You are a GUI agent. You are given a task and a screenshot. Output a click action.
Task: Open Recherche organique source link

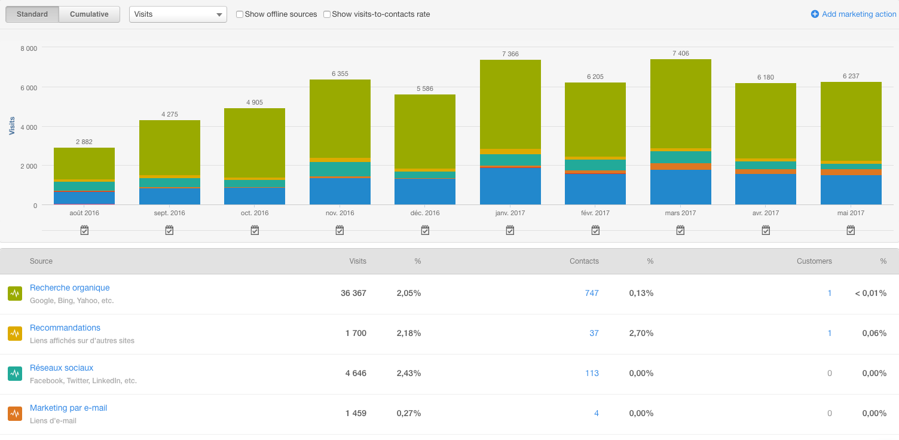coord(70,288)
